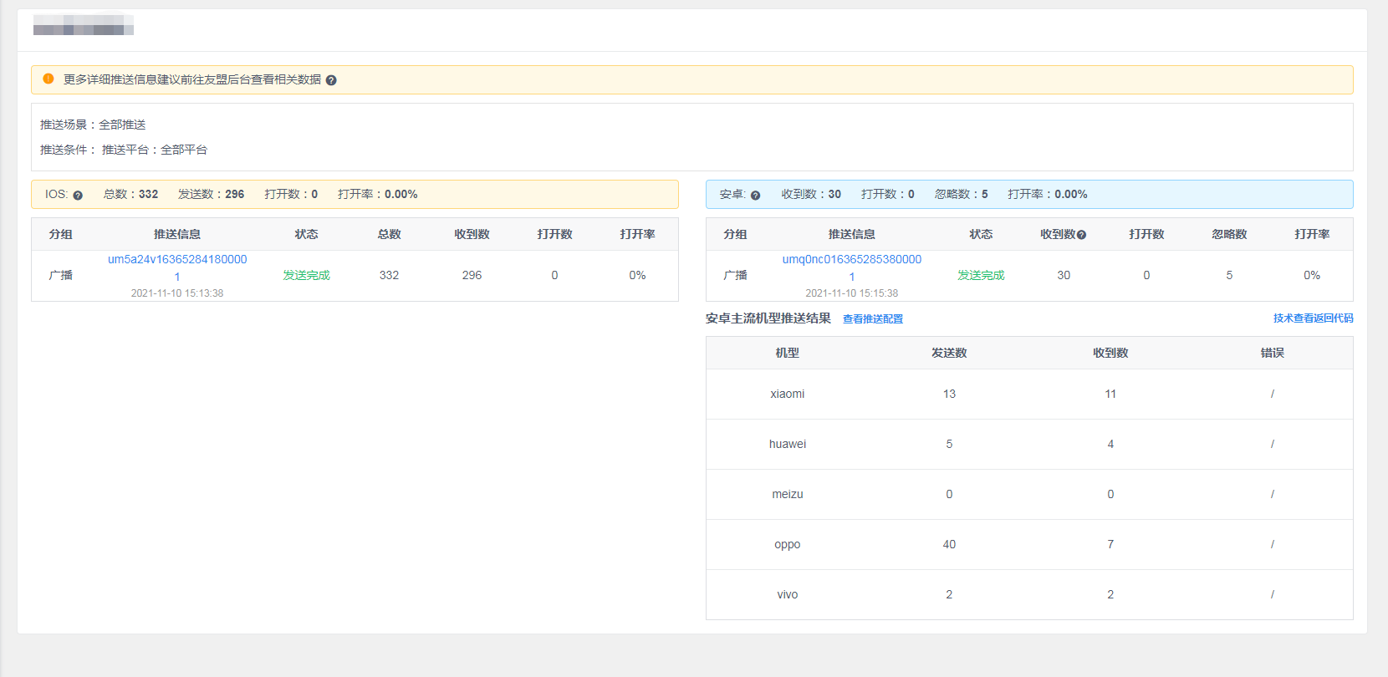1388x677 pixels.
Task: Click iOS table received value 296
Action: tap(472, 275)
